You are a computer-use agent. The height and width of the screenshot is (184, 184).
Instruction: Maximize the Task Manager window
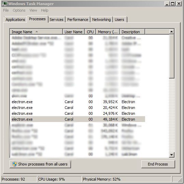click(173, 4)
